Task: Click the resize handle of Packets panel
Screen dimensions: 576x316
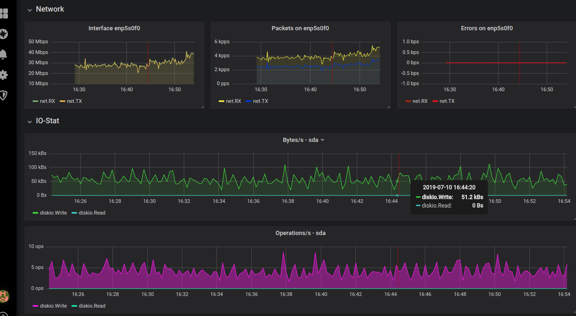Action: coord(389,107)
